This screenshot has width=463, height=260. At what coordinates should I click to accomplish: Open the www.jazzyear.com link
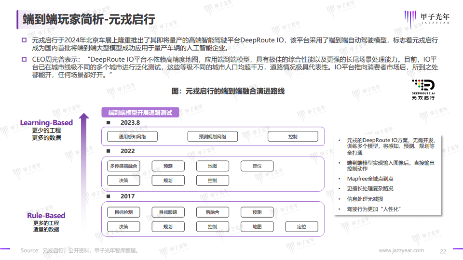[401, 250]
